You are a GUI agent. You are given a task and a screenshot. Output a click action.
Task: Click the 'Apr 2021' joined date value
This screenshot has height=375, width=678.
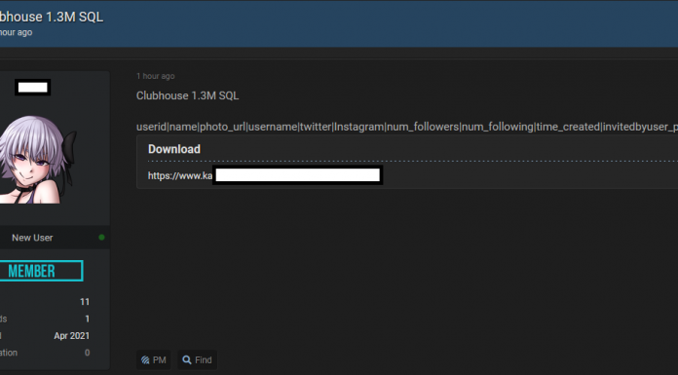pyautogui.click(x=72, y=336)
